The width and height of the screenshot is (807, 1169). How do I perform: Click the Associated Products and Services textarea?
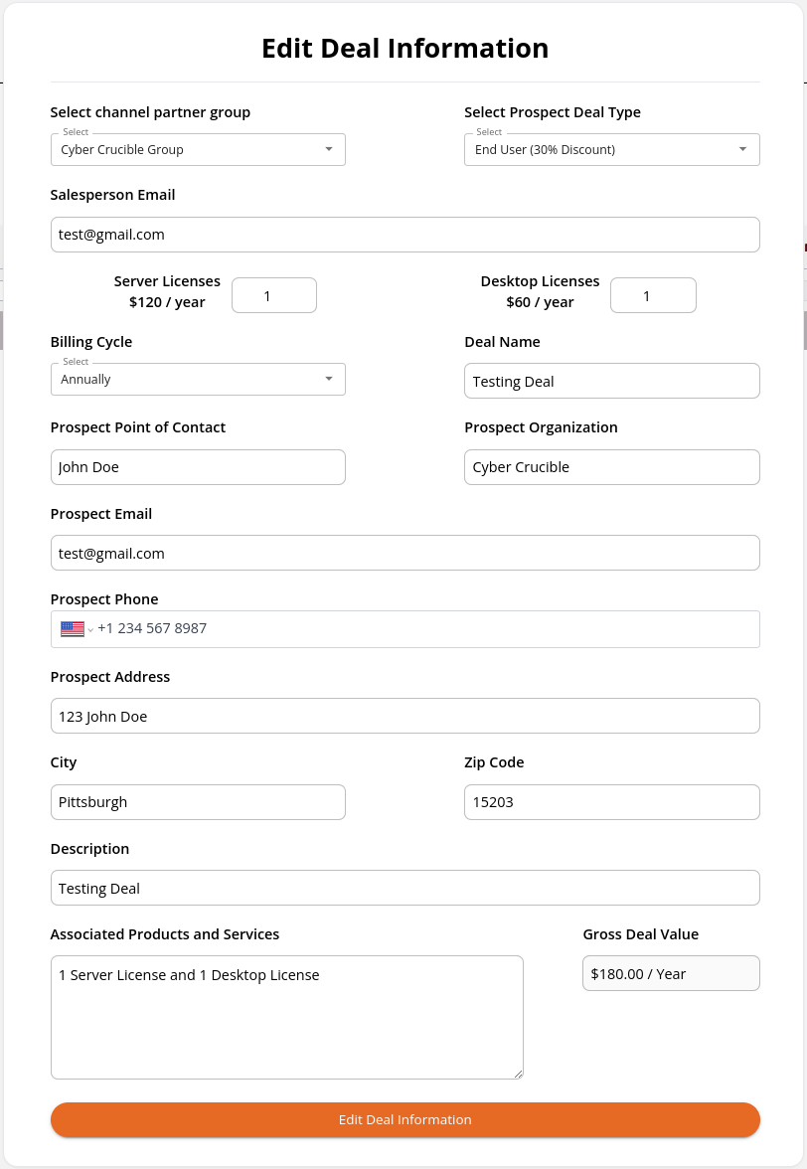click(287, 1018)
